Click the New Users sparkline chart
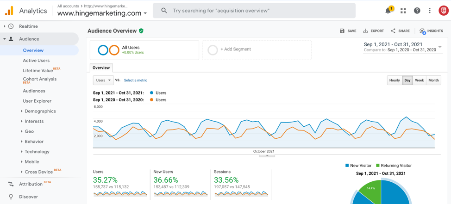This screenshot has height=204, width=451. coord(181,194)
